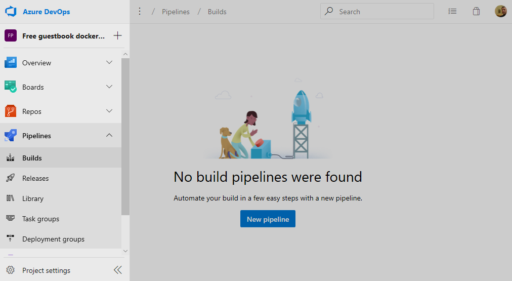
Task: Click the Project settings gear icon
Action: click(x=10, y=270)
